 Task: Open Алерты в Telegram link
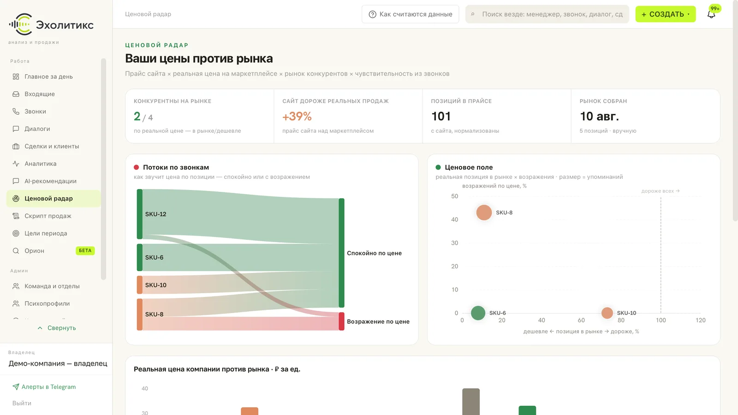[x=44, y=387]
